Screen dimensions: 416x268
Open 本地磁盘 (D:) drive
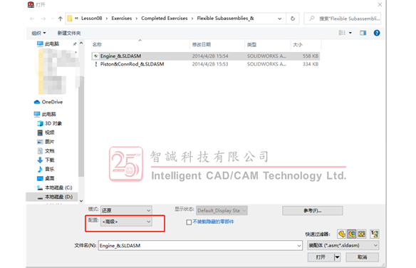point(52,197)
